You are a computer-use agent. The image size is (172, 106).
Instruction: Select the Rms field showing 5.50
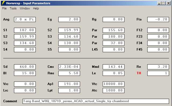pos(69,73)
